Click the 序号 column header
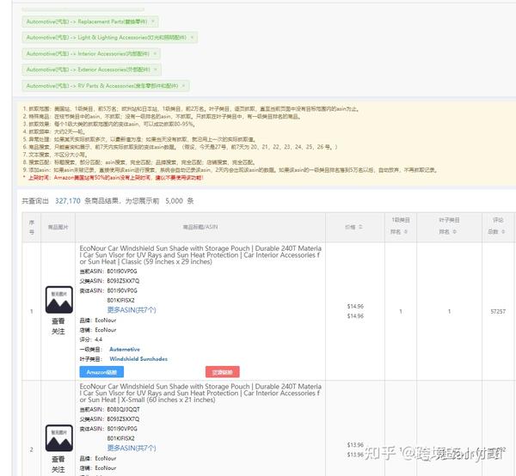The height and width of the screenshot is (476, 516). coord(32,227)
